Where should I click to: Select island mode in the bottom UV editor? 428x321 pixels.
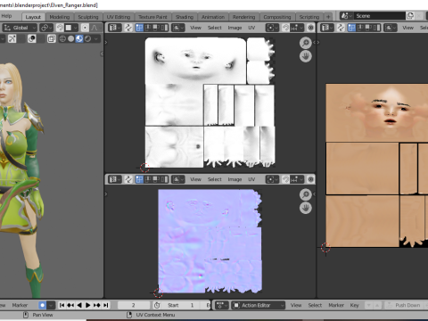tap(164, 179)
